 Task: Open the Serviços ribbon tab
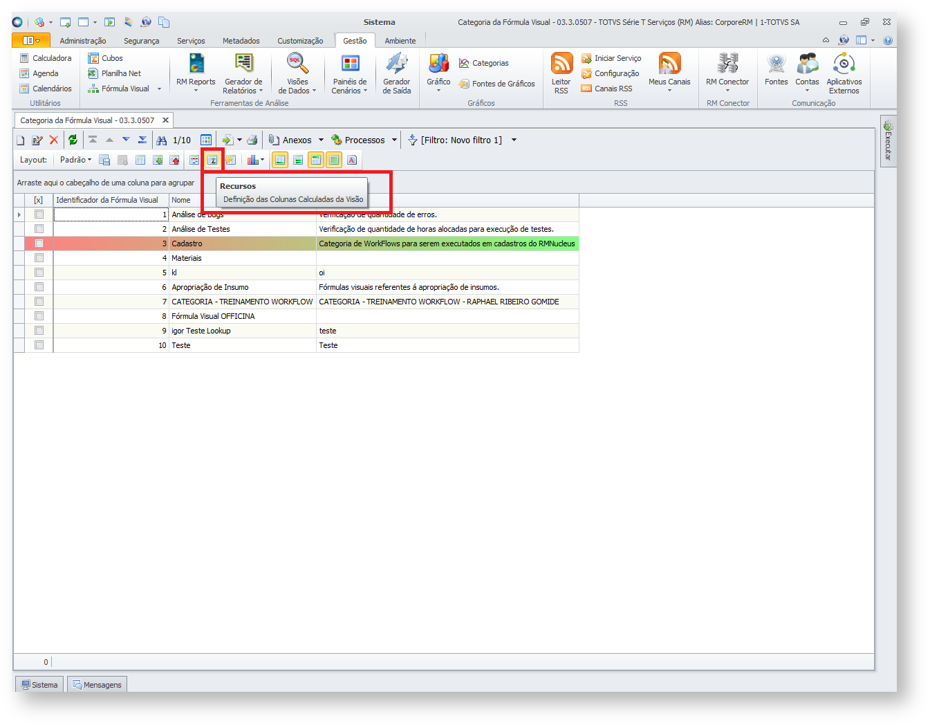coord(191,41)
